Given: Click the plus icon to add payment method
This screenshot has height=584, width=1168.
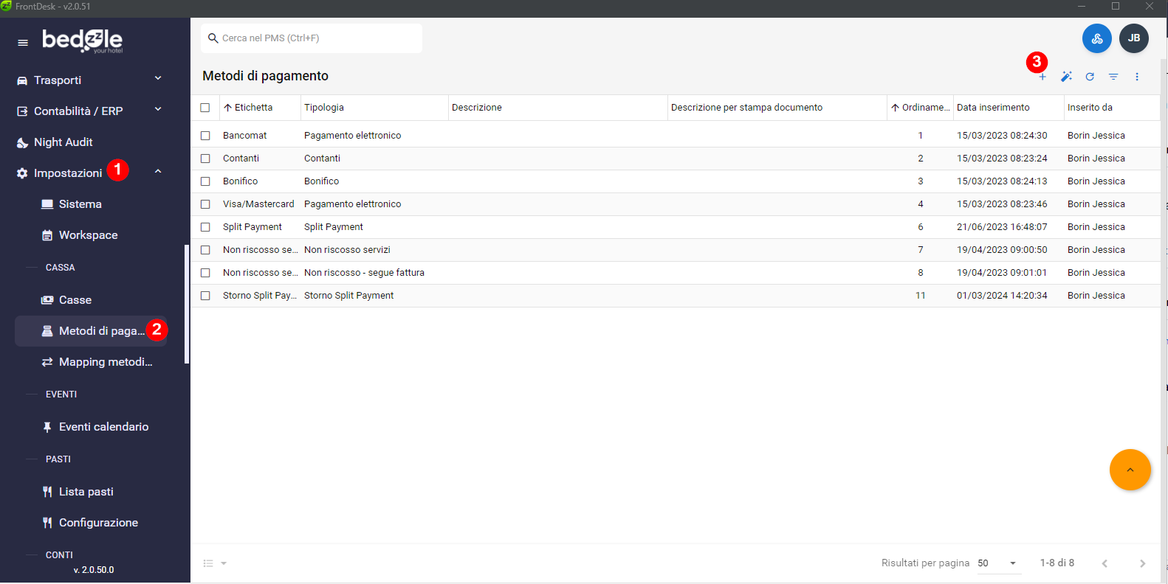Looking at the screenshot, I should tap(1042, 77).
